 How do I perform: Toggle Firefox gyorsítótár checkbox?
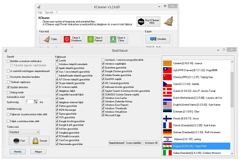(x=57, y=106)
